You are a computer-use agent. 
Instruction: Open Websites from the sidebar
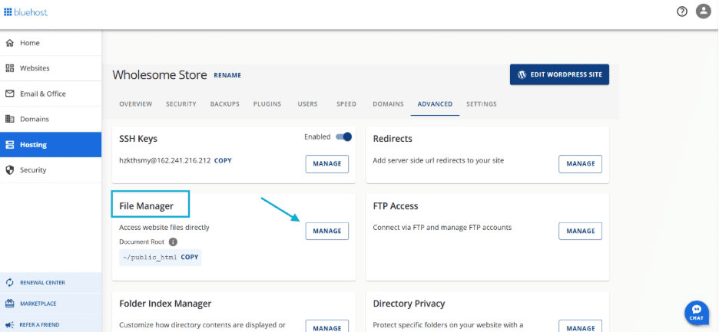click(x=35, y=68)
